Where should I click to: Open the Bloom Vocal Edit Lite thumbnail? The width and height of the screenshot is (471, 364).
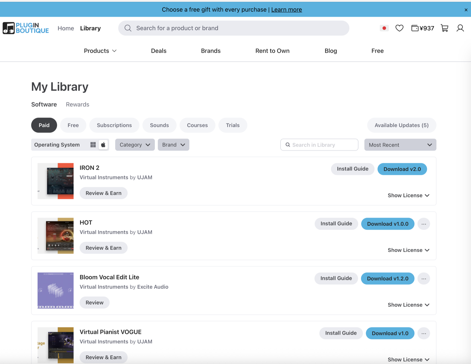pyautogui.click(x=55, y=290)
